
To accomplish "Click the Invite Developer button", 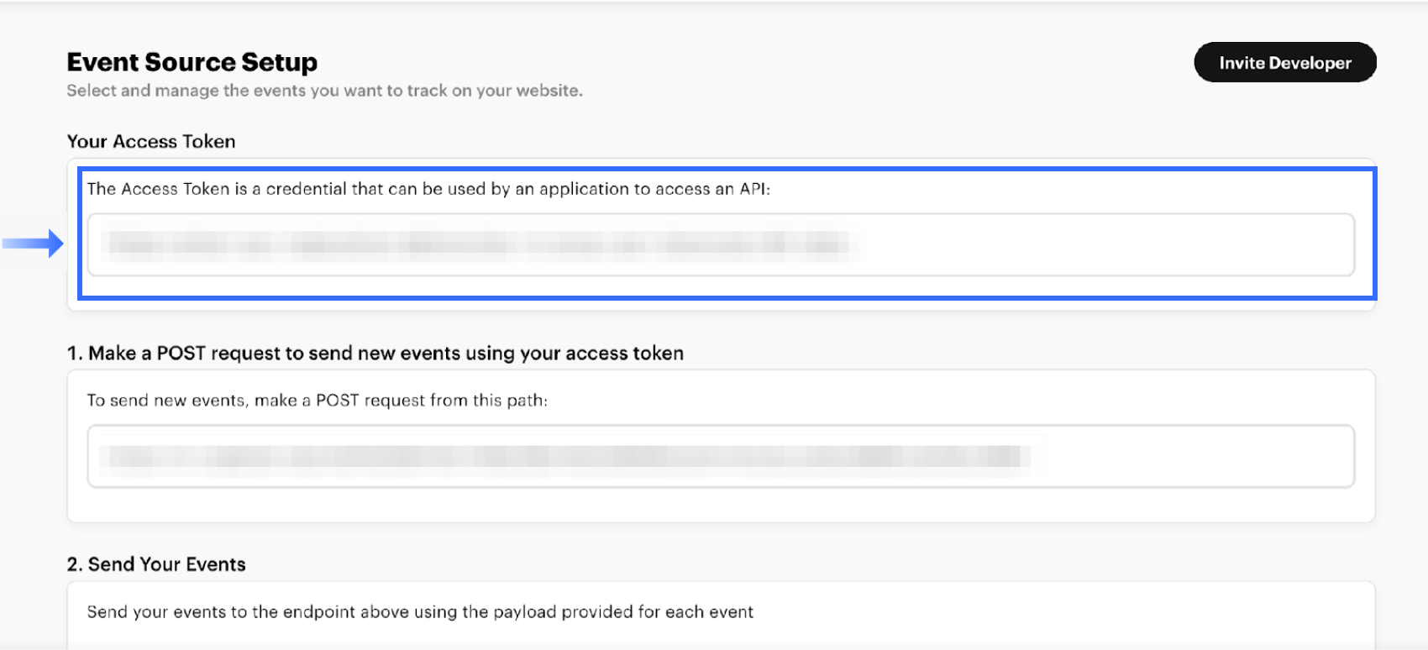I will coord(1284,63).
